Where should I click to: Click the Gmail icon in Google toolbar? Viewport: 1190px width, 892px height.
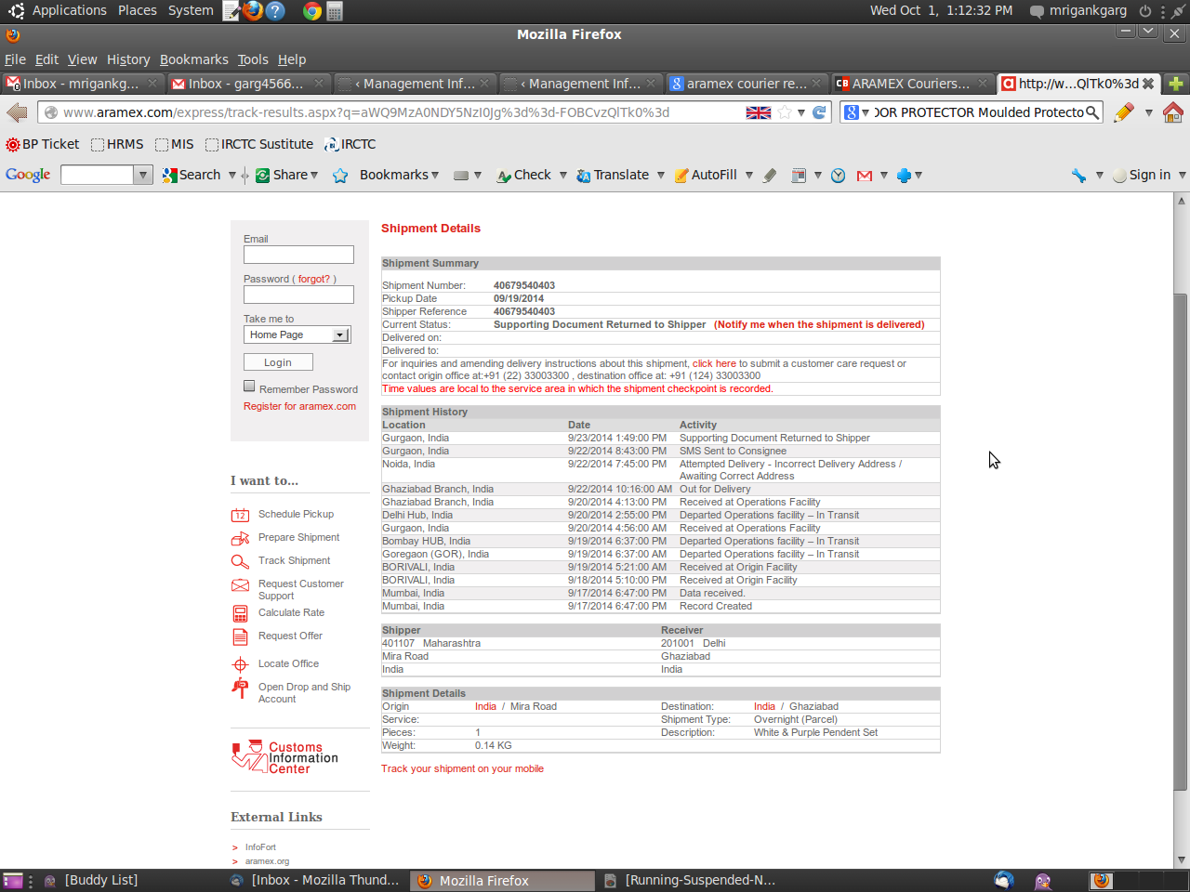[865, 176]
